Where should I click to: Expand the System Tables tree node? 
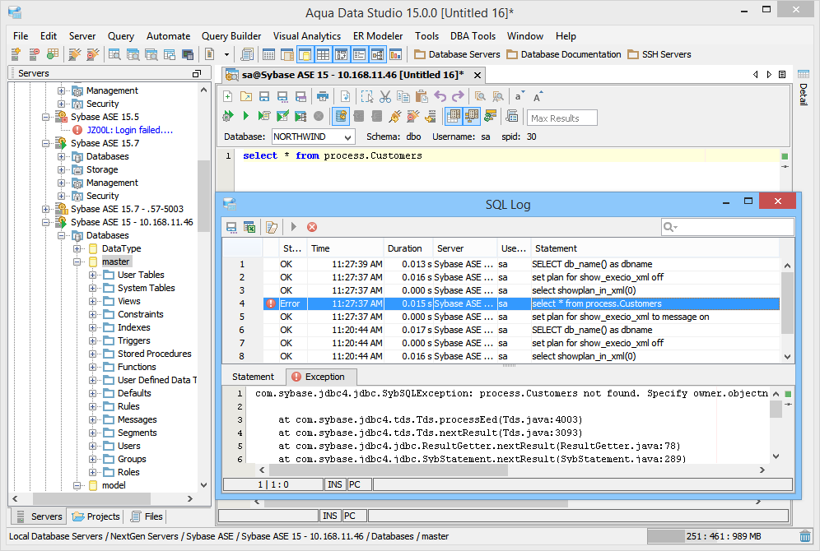click(x=93, y=288)
